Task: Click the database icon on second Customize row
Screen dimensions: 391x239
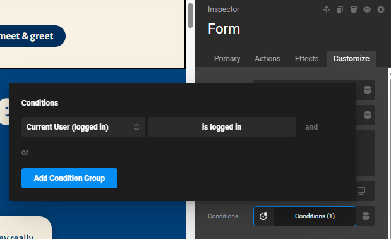Action: point(368,115)
